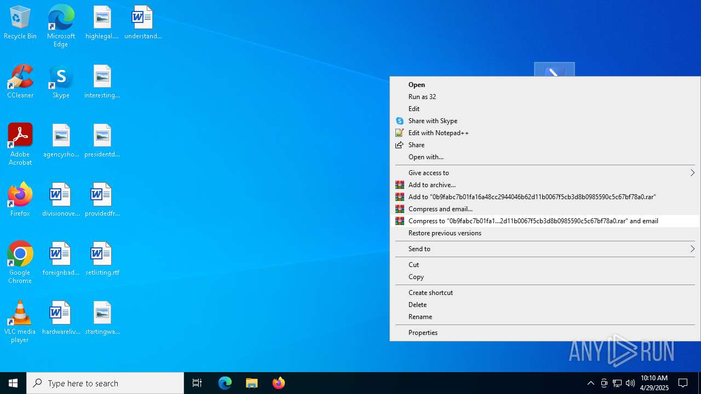Image resolution: width=701 pixels, height=394 pixels.
Task: Show hidden system tray icons
Action: pyautogui.click(x=591, y=383)
